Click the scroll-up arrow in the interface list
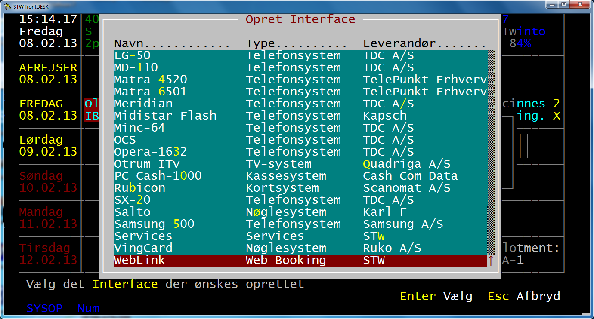 pyautogui.click(x=491, y=260)
